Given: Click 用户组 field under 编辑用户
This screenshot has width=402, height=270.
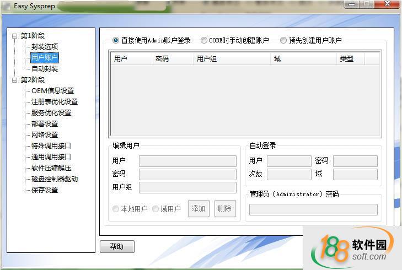Looking at the screenshot, I should point(187,187).
